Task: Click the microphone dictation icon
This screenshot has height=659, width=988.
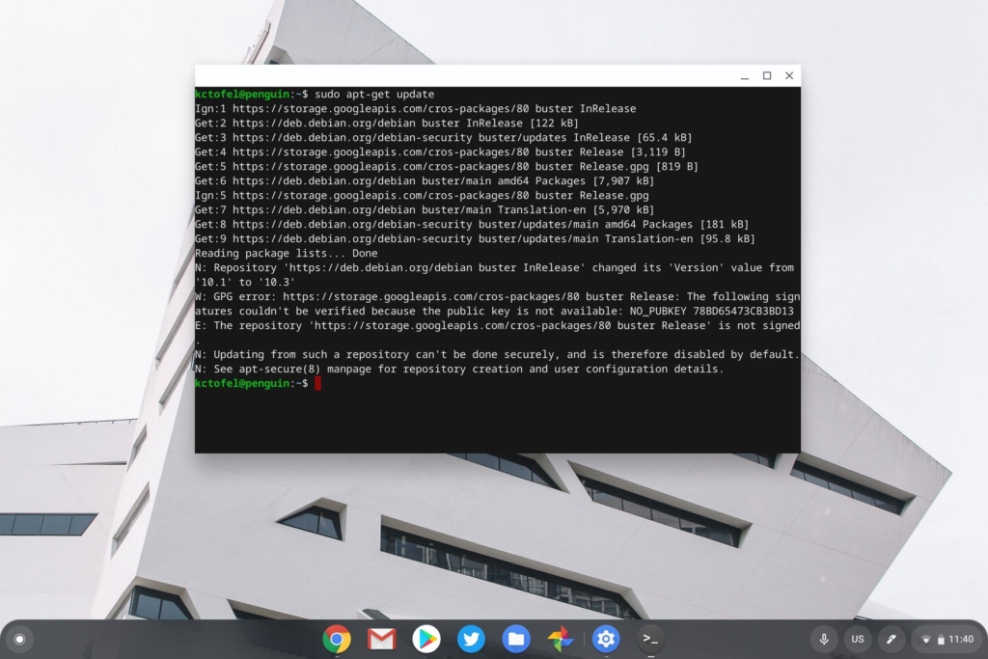Action: point(824,639)
